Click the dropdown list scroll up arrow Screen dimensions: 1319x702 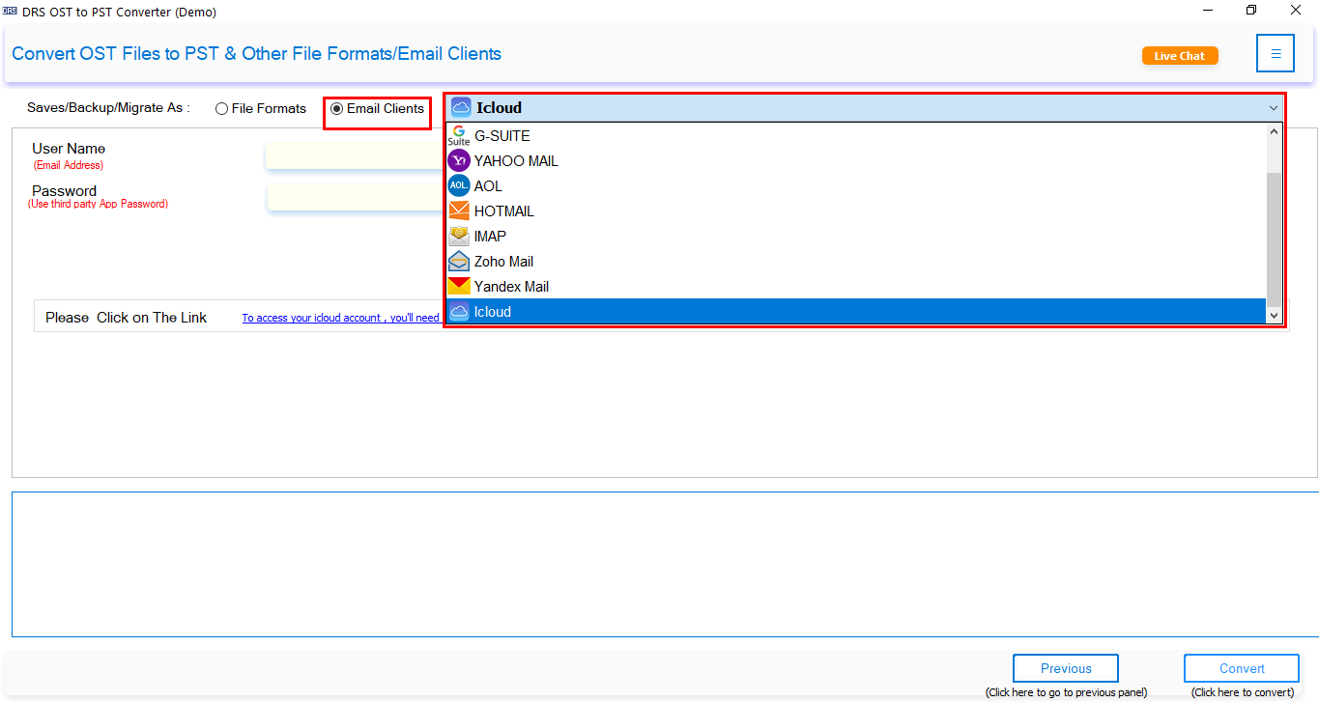point(1274,132)
